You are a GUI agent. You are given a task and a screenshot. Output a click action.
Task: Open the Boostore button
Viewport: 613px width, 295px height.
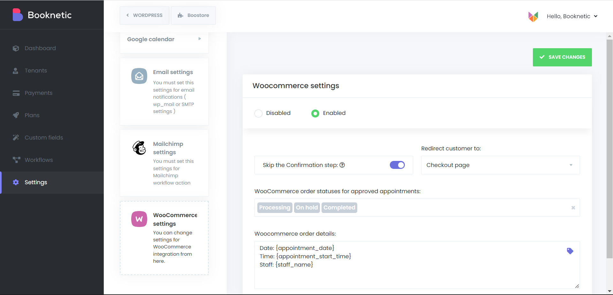193,15
